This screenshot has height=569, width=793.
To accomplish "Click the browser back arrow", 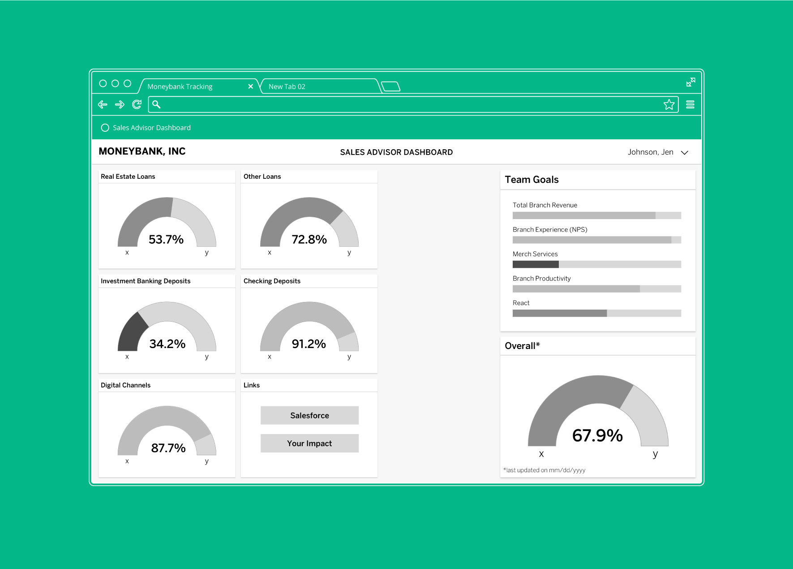I will 103,104.
